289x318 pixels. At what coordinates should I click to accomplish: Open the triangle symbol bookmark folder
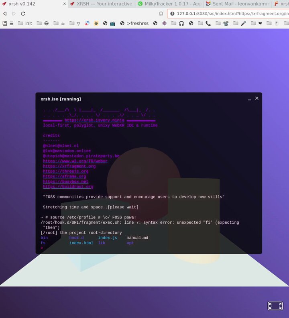click(75, 23)
